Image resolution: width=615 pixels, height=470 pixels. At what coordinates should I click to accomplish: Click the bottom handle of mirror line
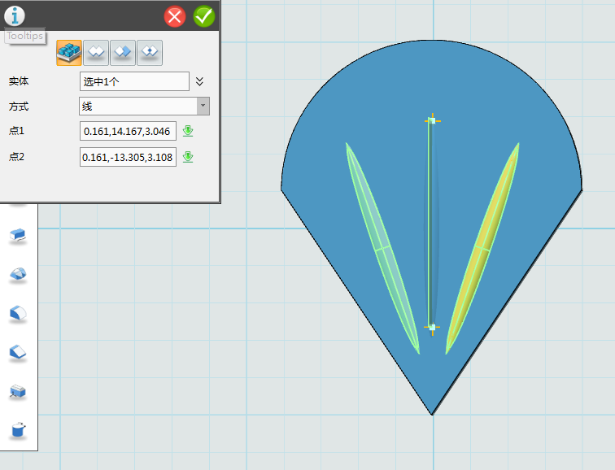[x=433, y=327]
